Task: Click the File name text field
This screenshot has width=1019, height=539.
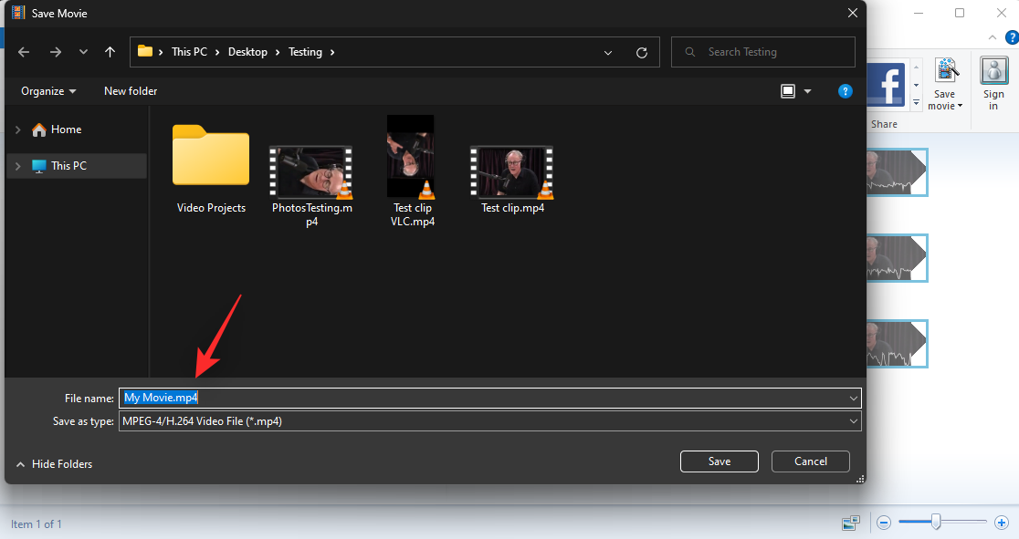Action: (x=490, y=398)
